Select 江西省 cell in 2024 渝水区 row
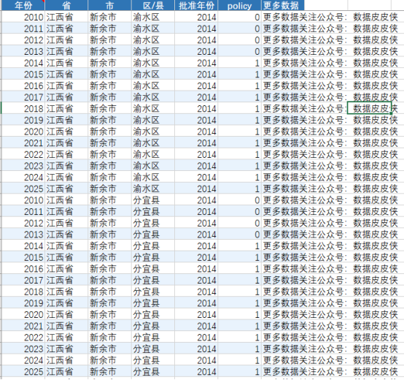This screenshot has height=380, width=404. coord(66,177)
